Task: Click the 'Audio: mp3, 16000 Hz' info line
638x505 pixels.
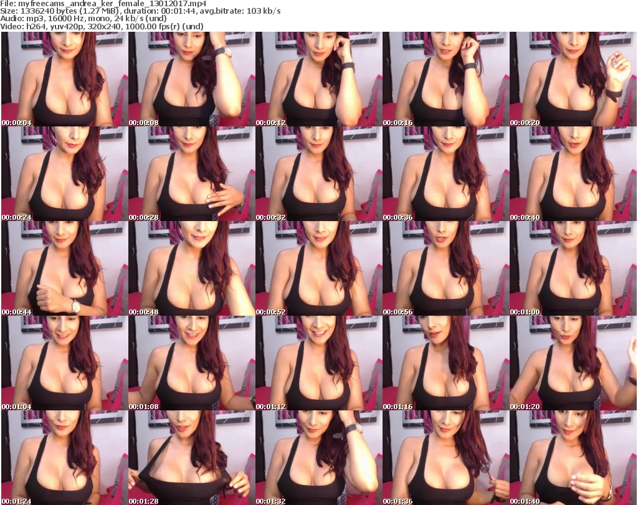Action: coord(83,19)
